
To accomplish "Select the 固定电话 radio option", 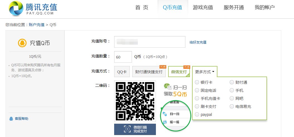I will click(197, 90).
